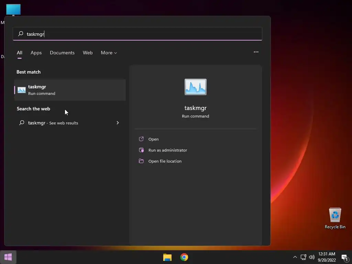Image resolution: width=352 pixels, height=264 pixels.
Task: Click the Best match heading
Action: (29, 72)
